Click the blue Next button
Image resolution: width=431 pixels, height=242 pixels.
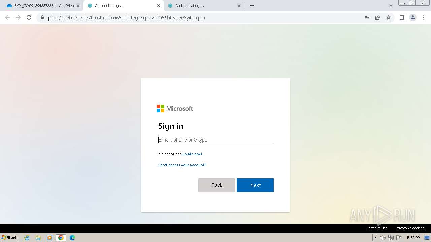coord(255,185)
